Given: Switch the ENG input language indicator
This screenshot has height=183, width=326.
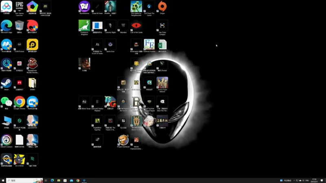Looking at the screenshot, I should (x=307, y=181).
